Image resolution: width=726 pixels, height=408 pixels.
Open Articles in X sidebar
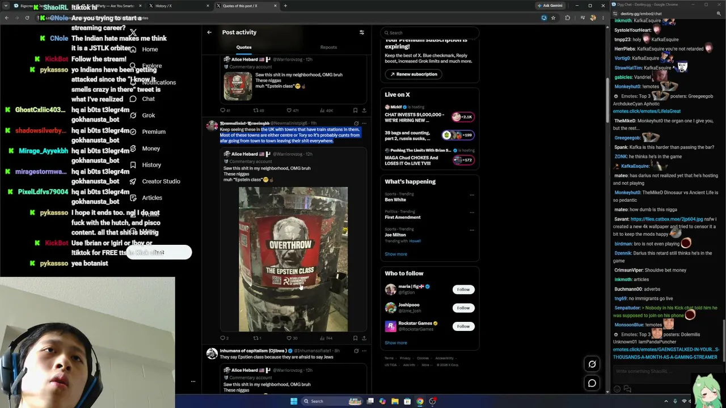[x=146, y=198]
